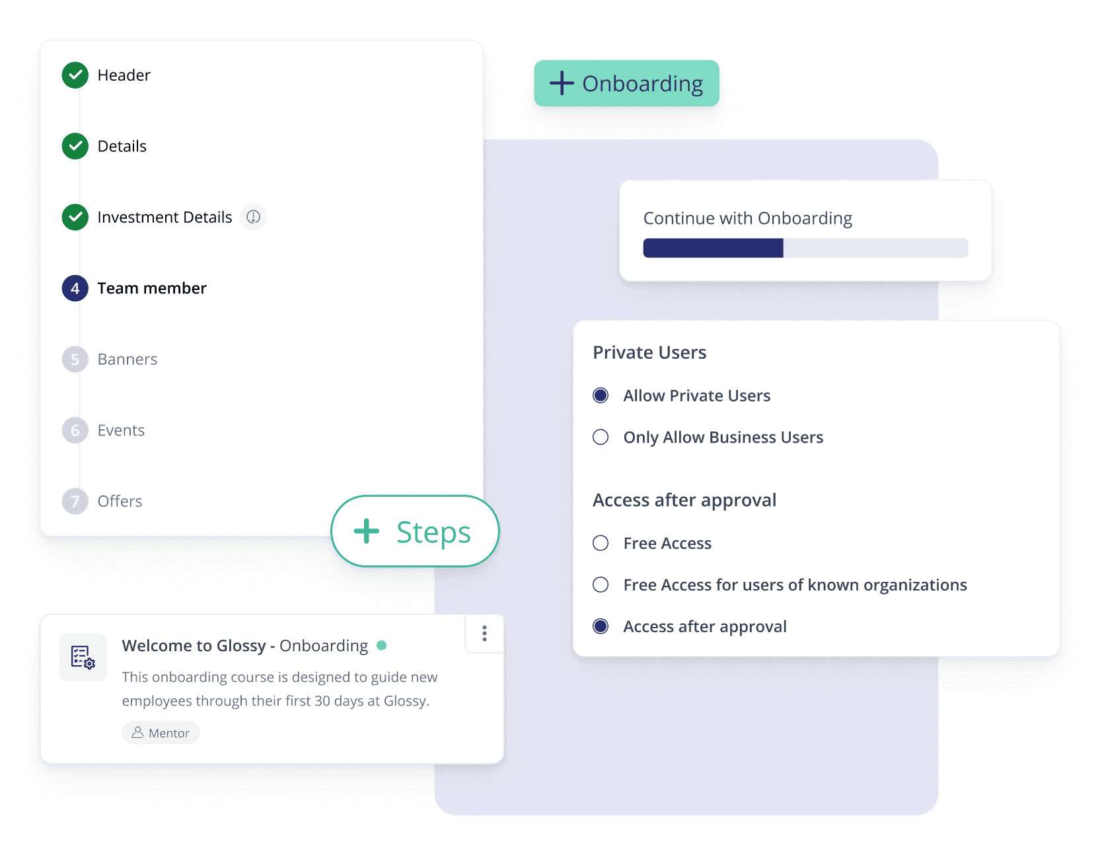The image size is (1100, 856).
Task: Click the onboarding course description text
Action: tap(279, 689)
